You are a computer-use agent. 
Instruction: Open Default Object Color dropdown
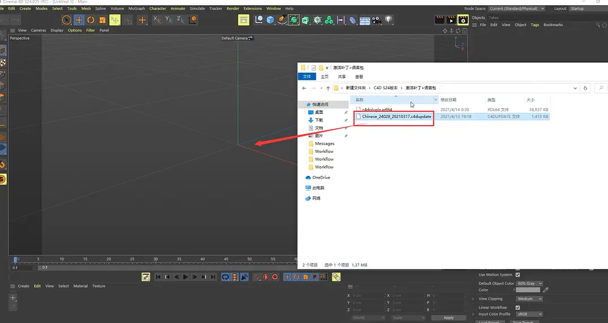[529, 283]
